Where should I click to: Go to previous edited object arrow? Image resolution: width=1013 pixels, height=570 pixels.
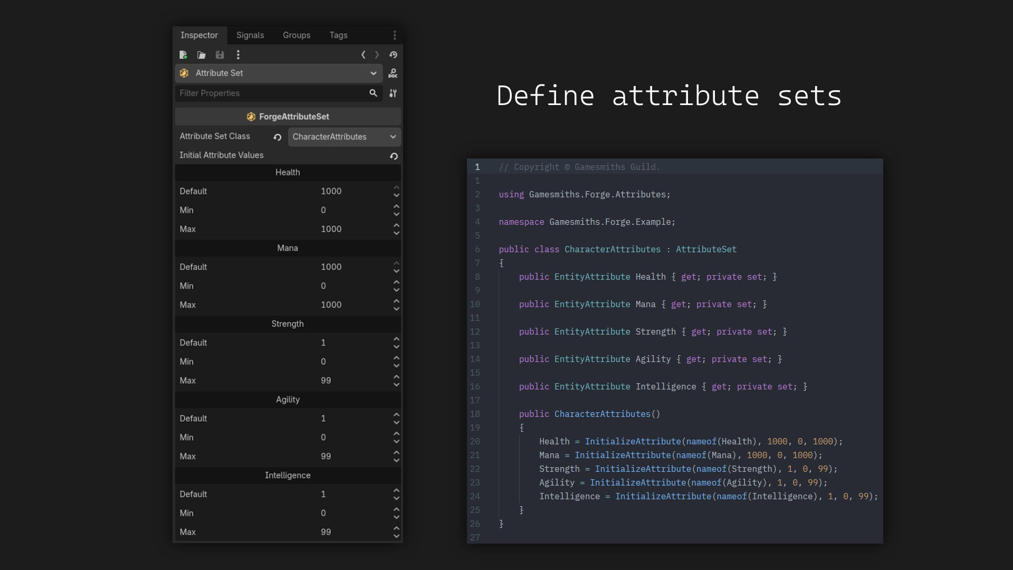(363, 55)
